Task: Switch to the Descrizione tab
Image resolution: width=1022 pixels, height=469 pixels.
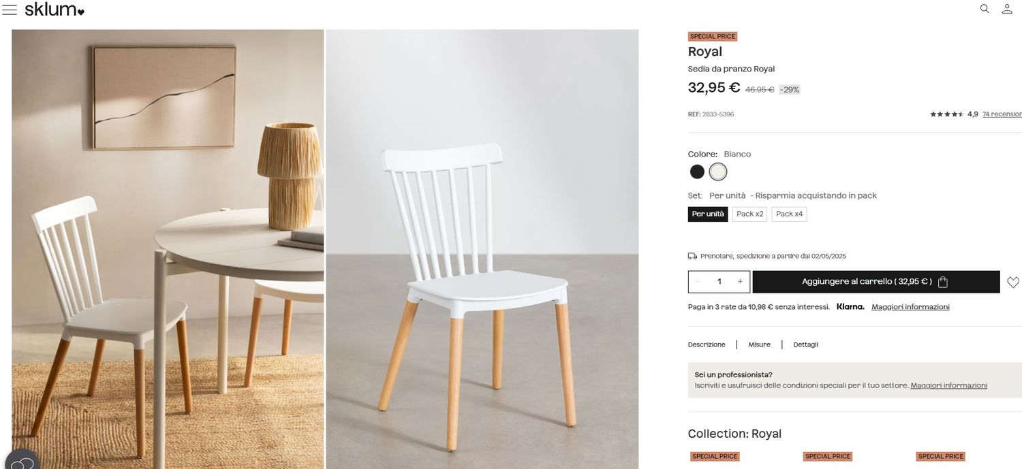Action: (x=707, y=344)
